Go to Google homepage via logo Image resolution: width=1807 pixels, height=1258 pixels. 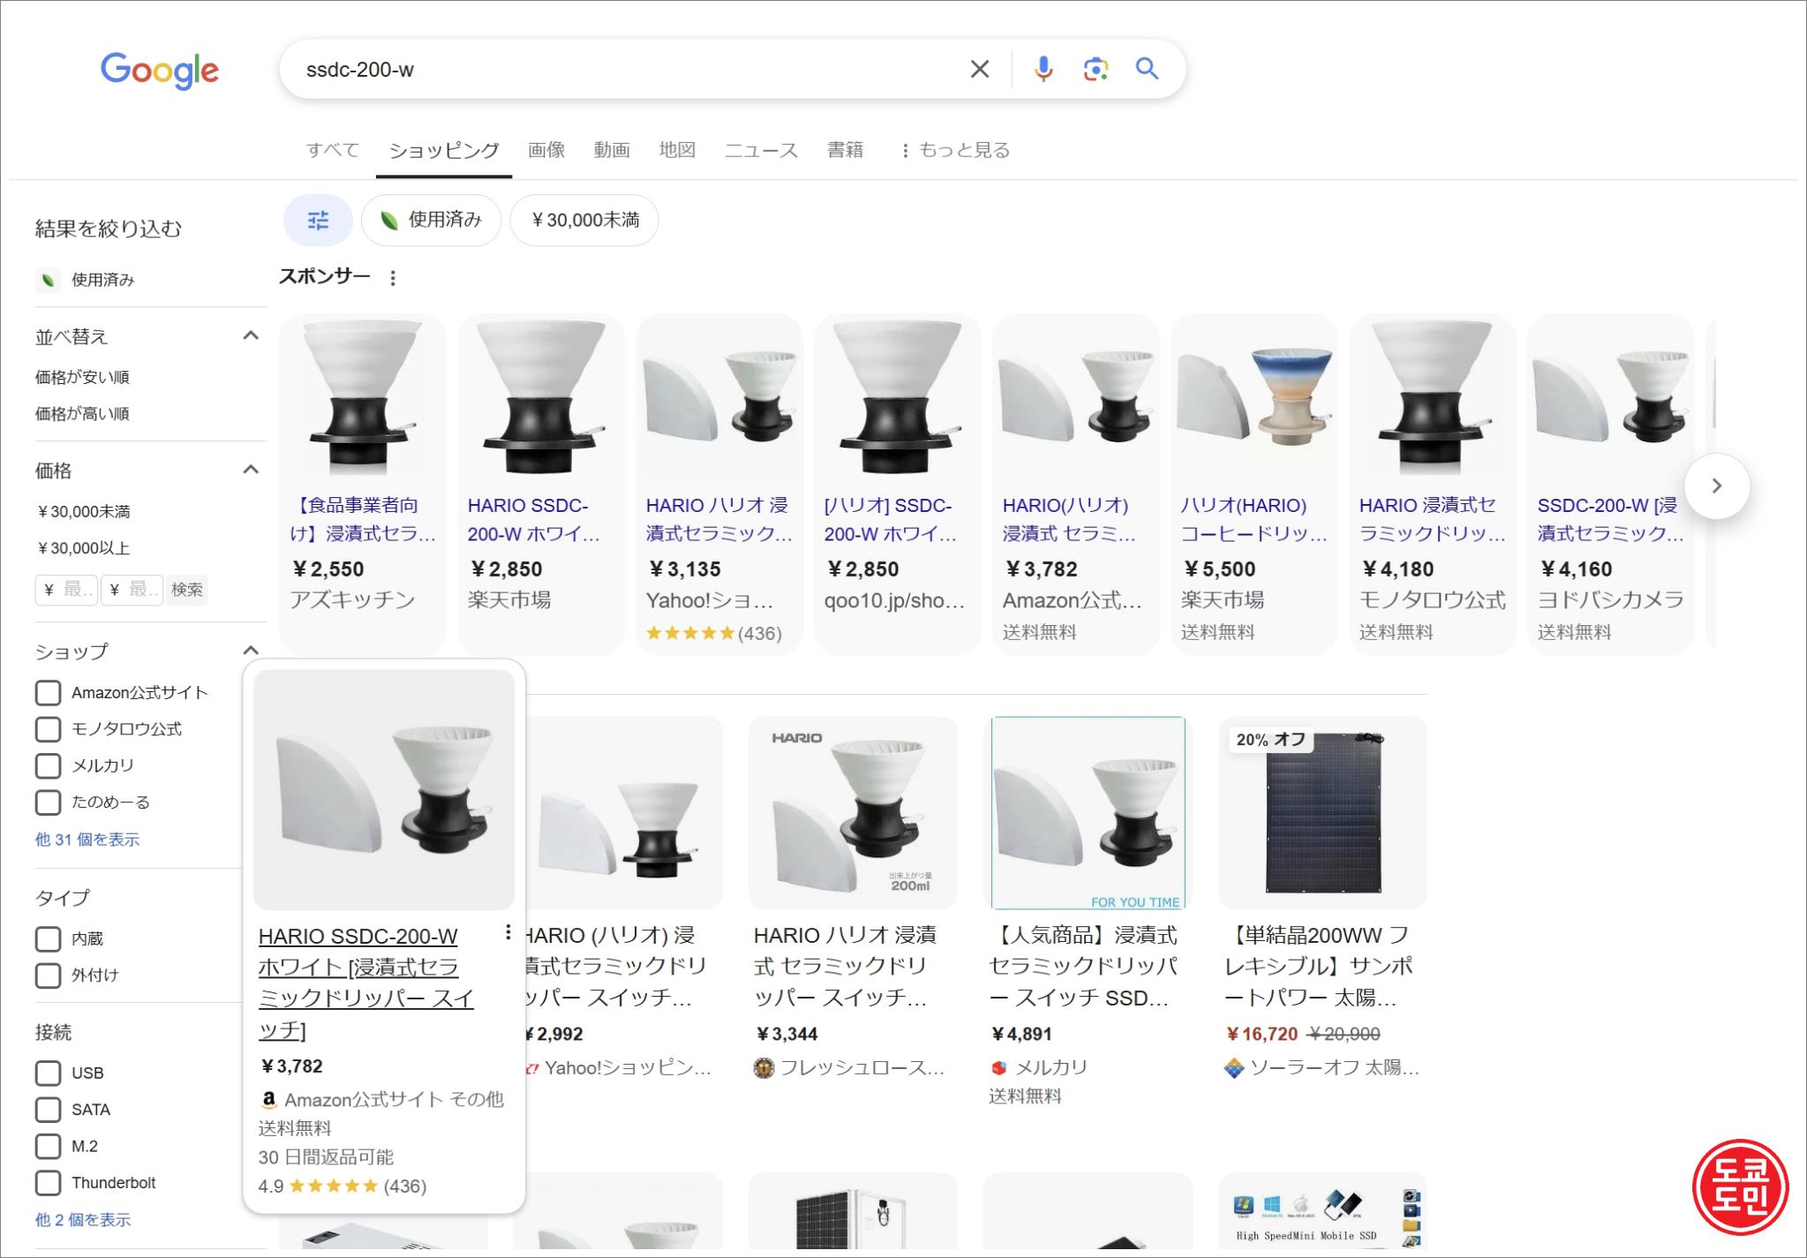tap(160, 71)
